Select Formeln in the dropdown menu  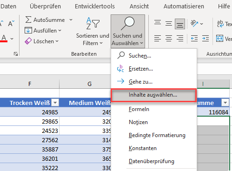(x=154, y=109)
